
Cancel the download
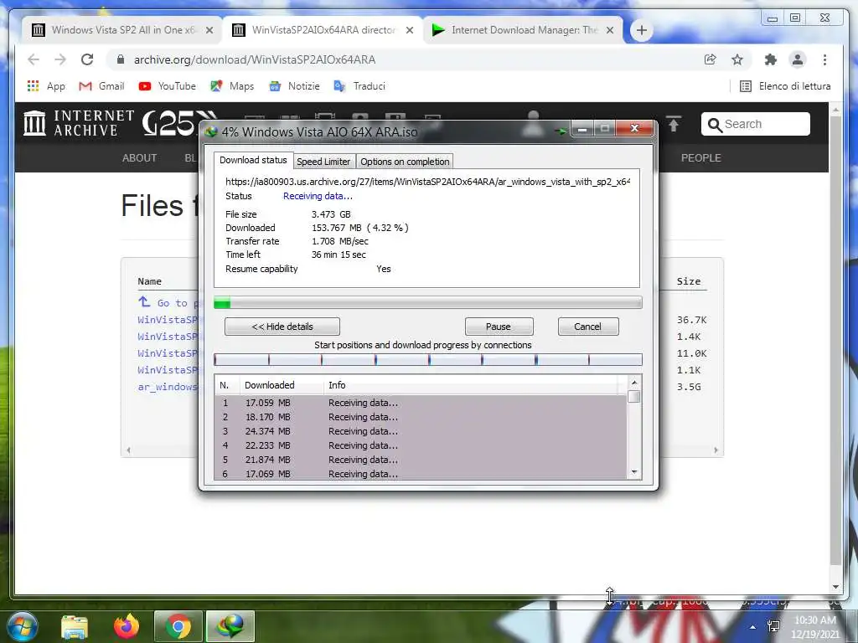coord(587,327)
